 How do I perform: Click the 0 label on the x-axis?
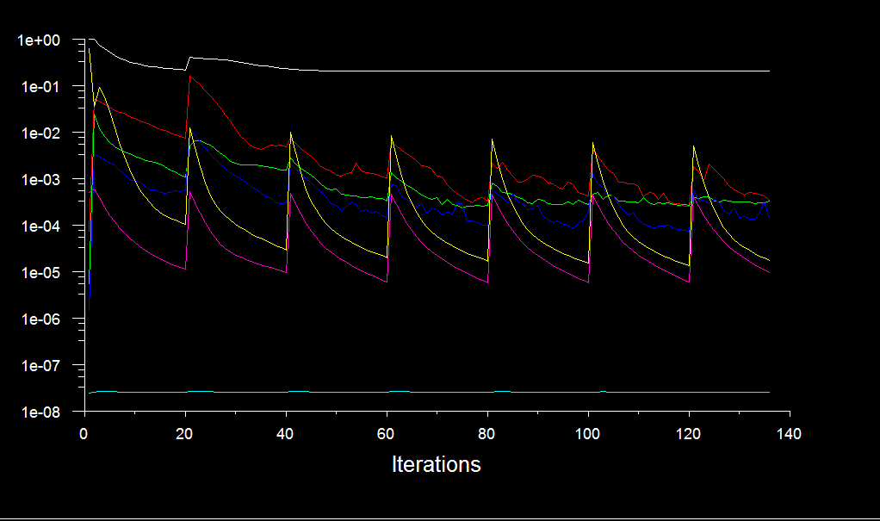(84, 433)
